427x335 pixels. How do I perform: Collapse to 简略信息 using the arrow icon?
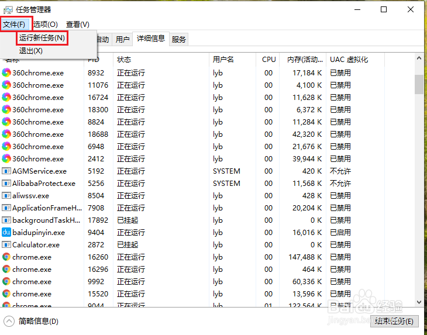[x=9, y=322]
